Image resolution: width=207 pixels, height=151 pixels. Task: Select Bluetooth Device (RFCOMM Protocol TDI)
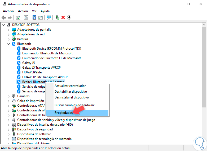(52, 49)
